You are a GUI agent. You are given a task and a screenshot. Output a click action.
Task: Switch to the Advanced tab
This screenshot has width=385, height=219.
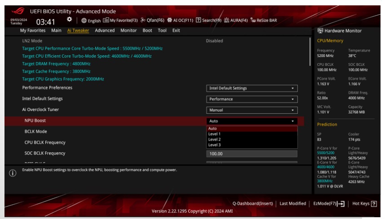[x=105, y=30]
